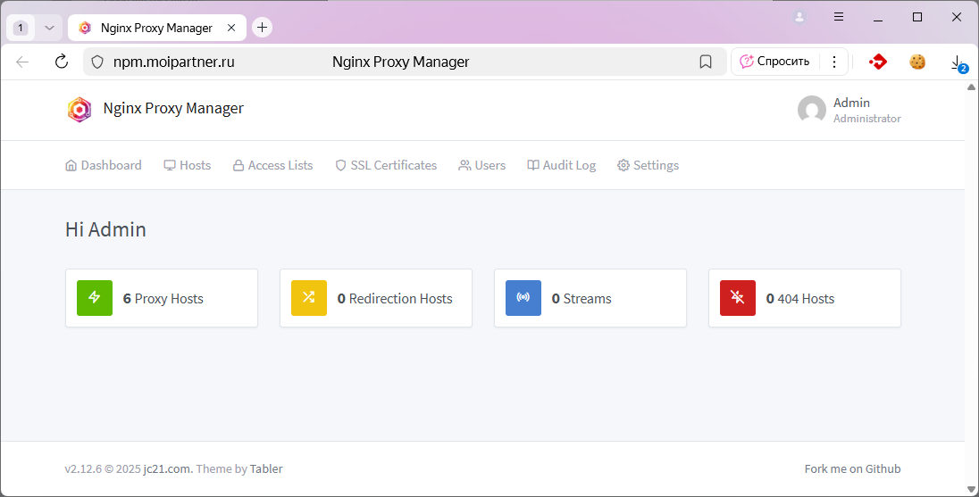Open the Hosts navigation menu
Image resolution: width=979 pixels, height=497 pixels.
click(x=188, y=165)
